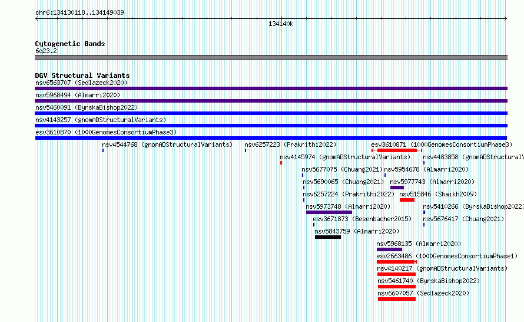Open nsv5461740 (ByrskaBishop2022) label

coord(429,281)
